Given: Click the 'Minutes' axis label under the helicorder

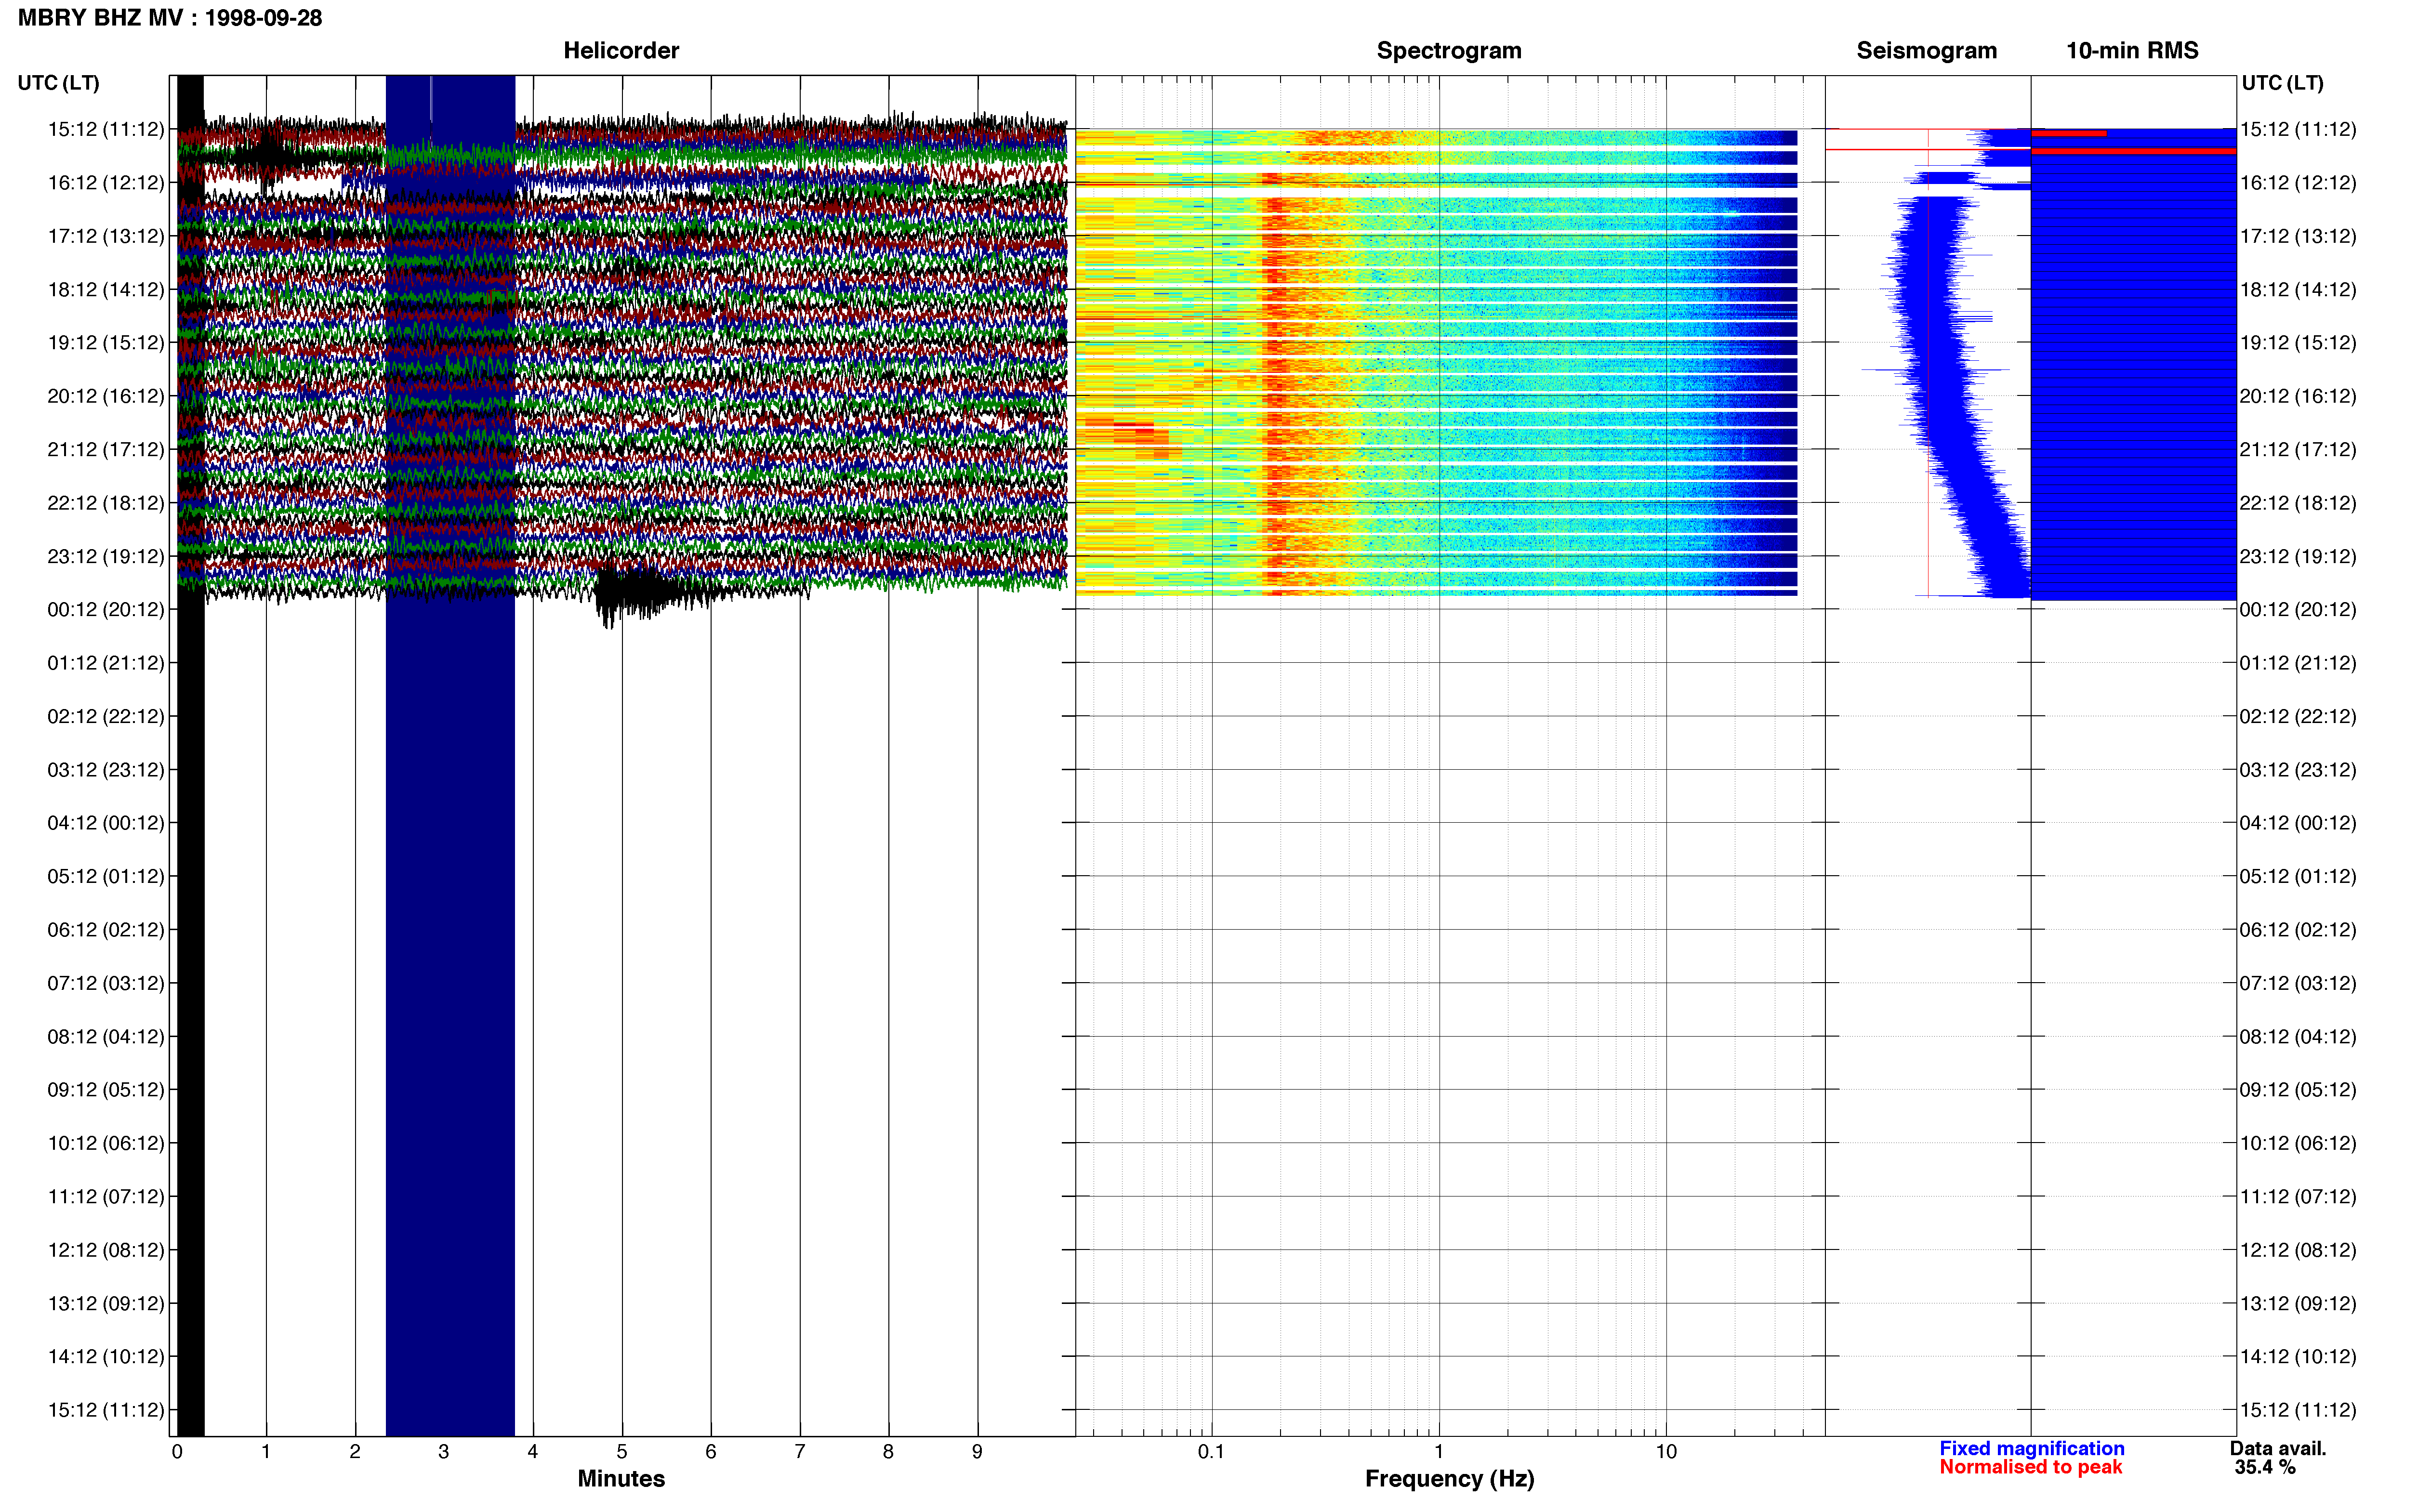Looking at the screenshot, I should [621, 1478].
